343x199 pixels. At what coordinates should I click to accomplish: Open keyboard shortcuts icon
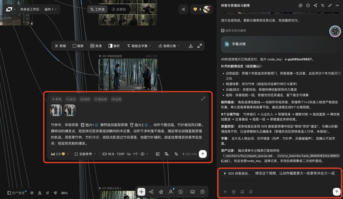(x=192, y=192)
